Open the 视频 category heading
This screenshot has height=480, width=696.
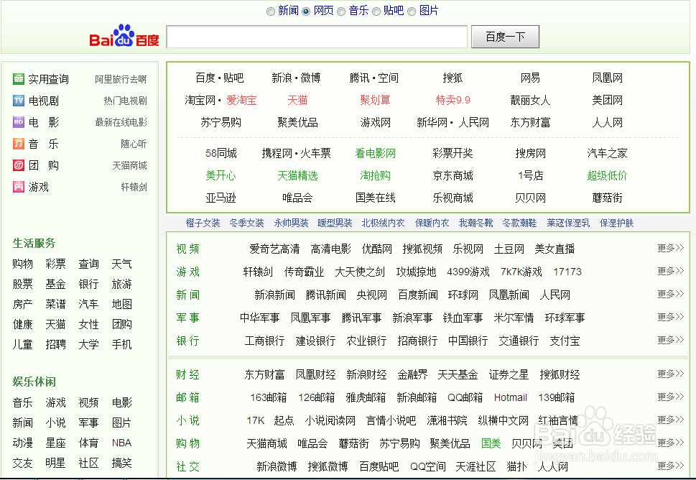coord(187,249)
